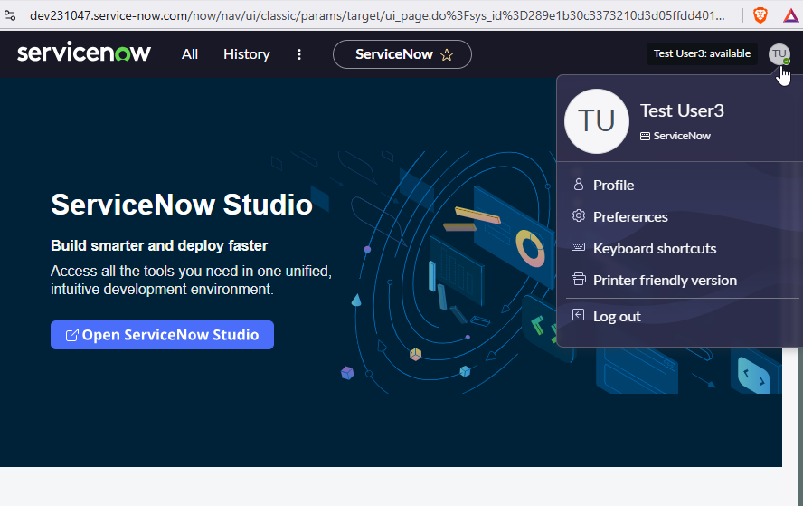
Task: Open the Brave Shields lion icon
Action: coord(759,15)
